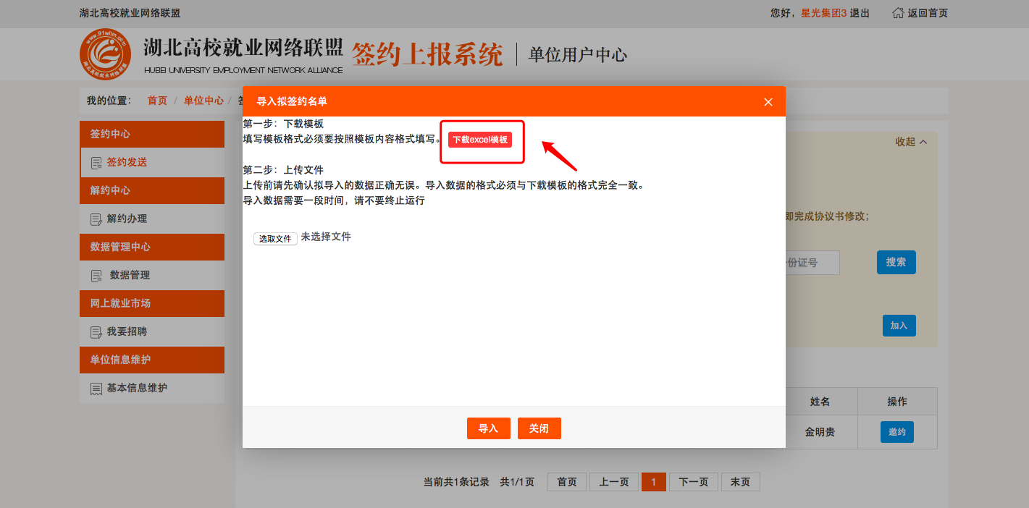Click 选取文件 to choose a file
Screen dimensions: 1029x508
(x=275, y=239)
